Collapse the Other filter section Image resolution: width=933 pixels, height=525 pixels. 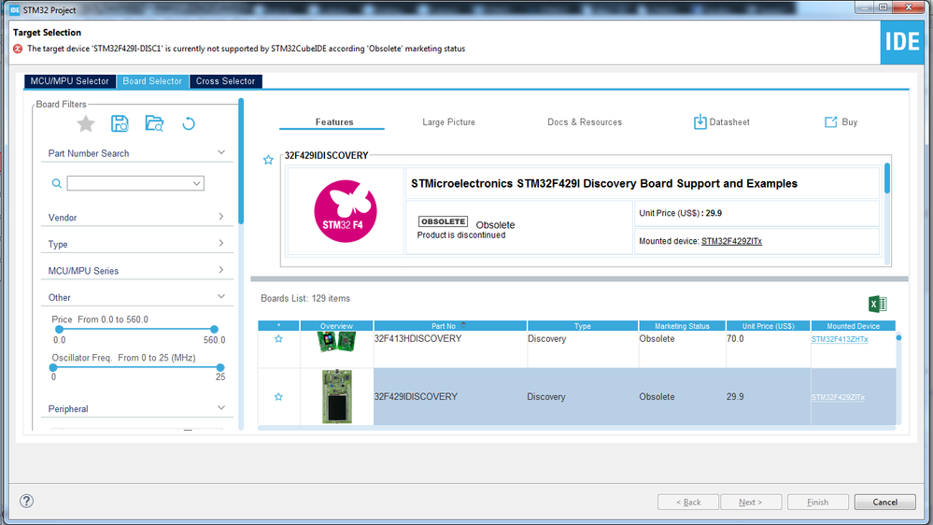click(220, 296)
